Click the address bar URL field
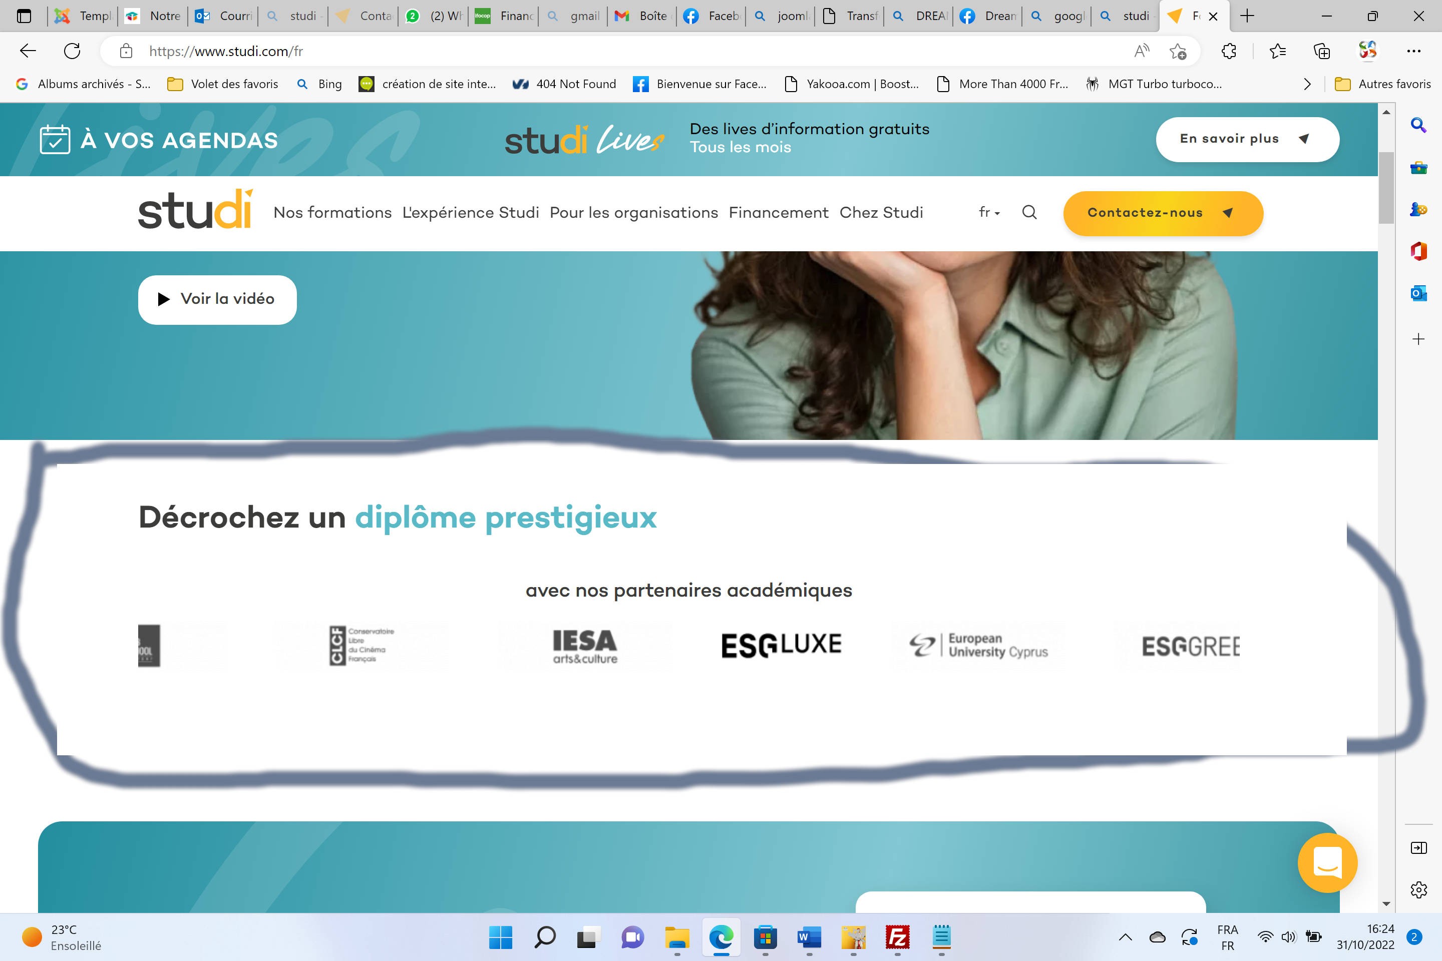This screenshot has width=1442, height=961. pyautogui.click(x=552, y=51)
